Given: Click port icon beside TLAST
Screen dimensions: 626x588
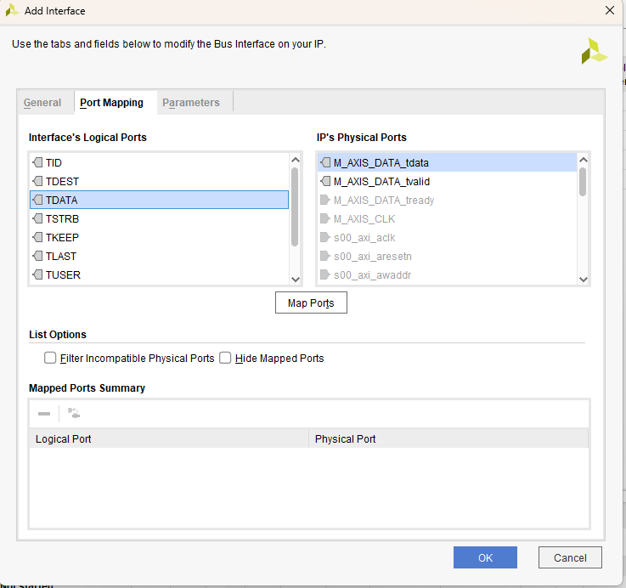Looking at the screenshot, I should point(37,256).
